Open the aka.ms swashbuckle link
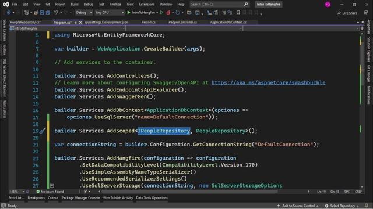This screenshot has width=373, height=209. coord(268,82)
